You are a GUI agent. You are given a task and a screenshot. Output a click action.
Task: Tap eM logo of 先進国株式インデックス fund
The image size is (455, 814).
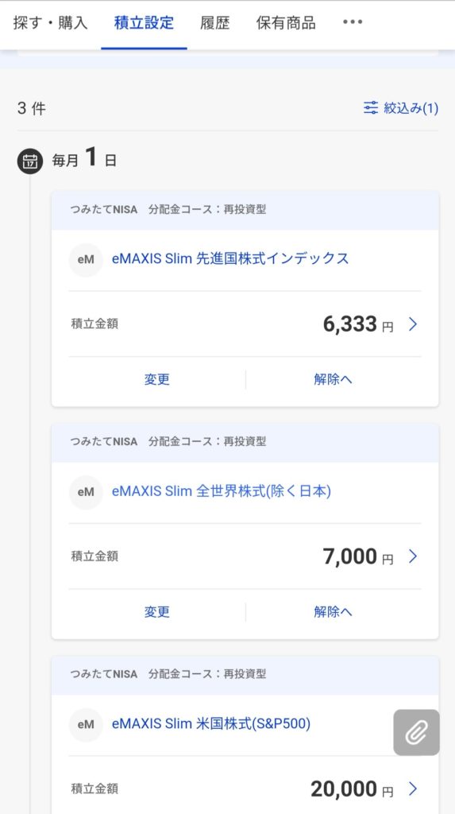click(x=86, y=260)
